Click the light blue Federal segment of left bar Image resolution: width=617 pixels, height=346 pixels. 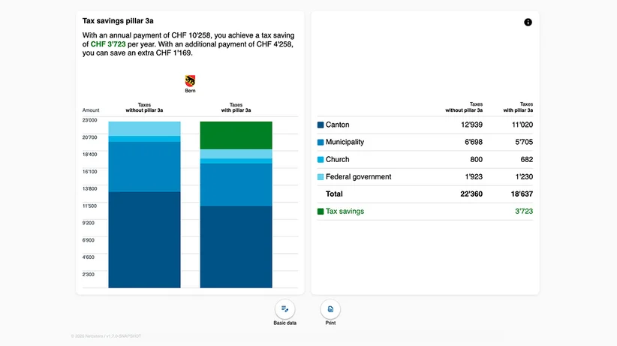click(144, 128)
